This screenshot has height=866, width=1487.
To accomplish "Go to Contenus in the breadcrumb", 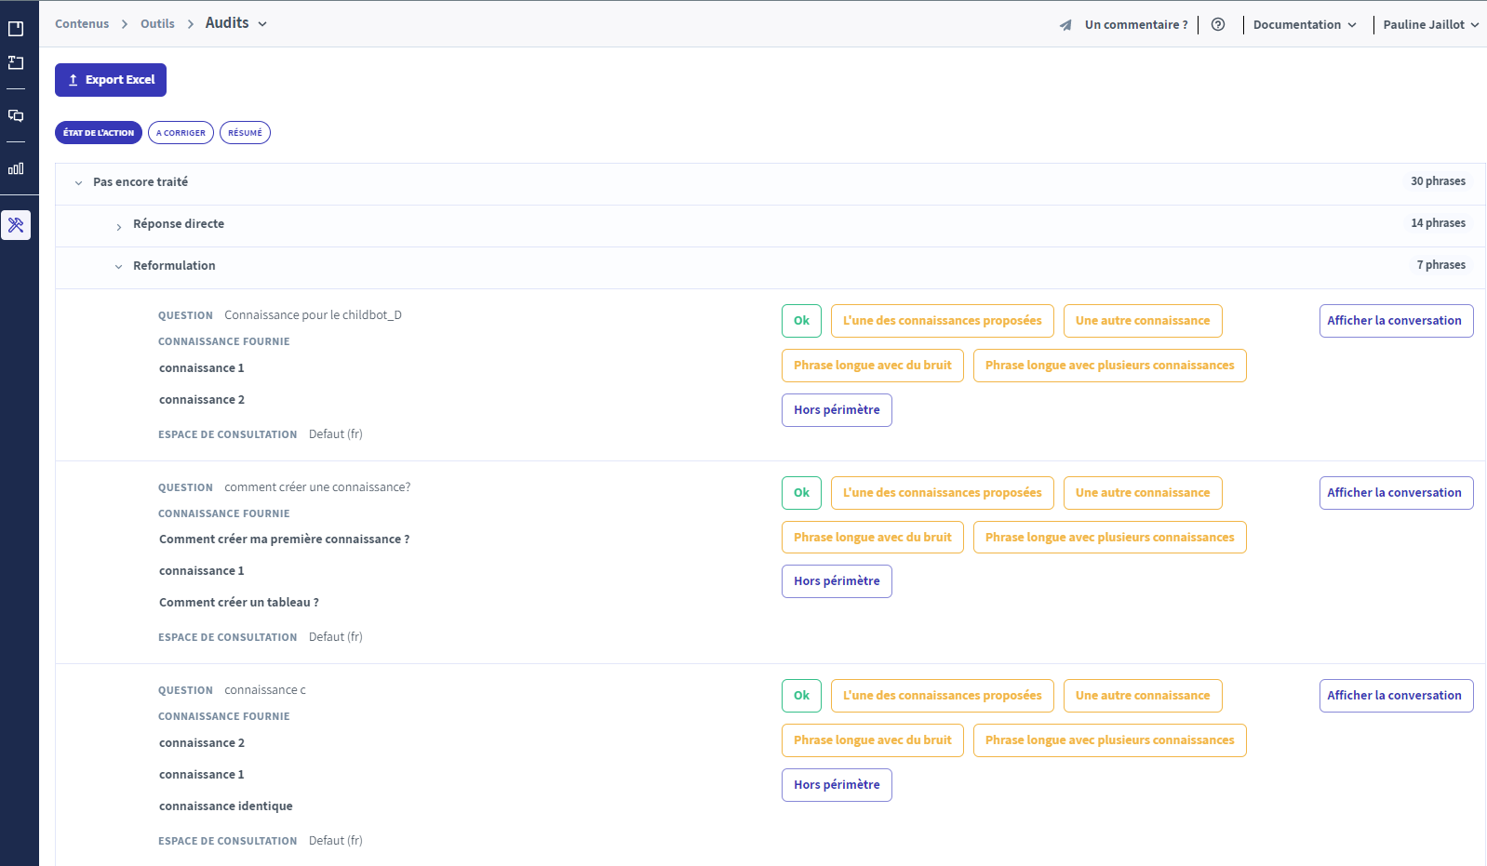I will click(x=82, y=24).
